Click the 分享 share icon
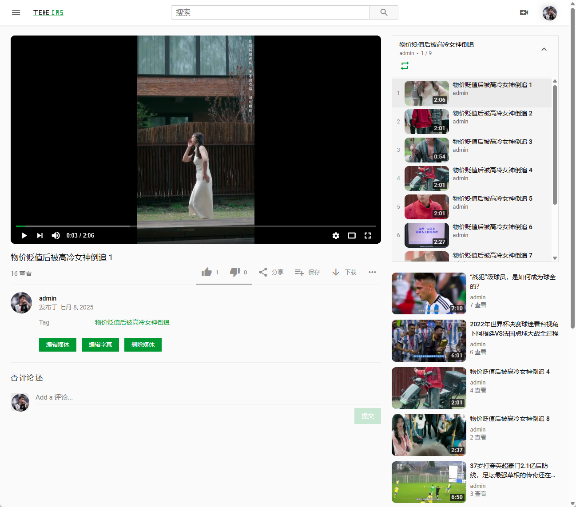The image size is (576, 507). tap(263, 272)
